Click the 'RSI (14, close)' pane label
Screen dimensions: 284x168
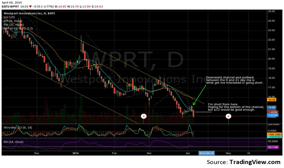[14, 142]
